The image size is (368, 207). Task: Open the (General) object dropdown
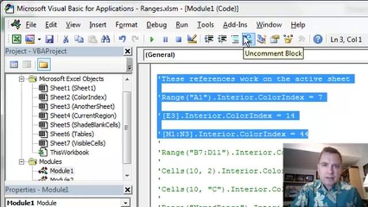256,55
